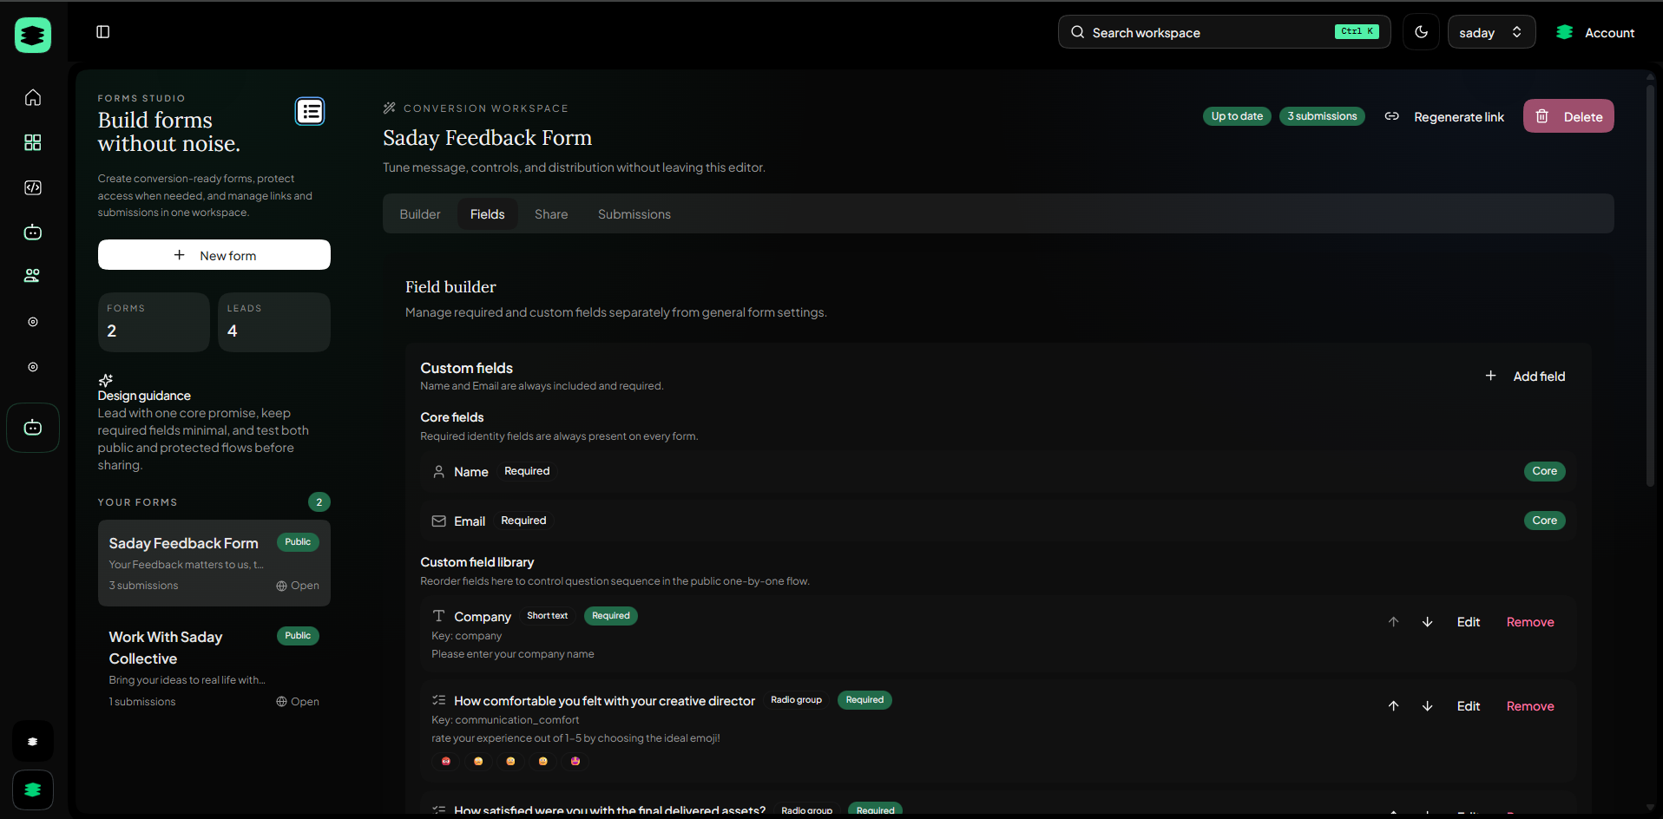1663x819 pixels.
Task: Select the highlighted bot sidebar button
Action: click(x=33, y=428)
